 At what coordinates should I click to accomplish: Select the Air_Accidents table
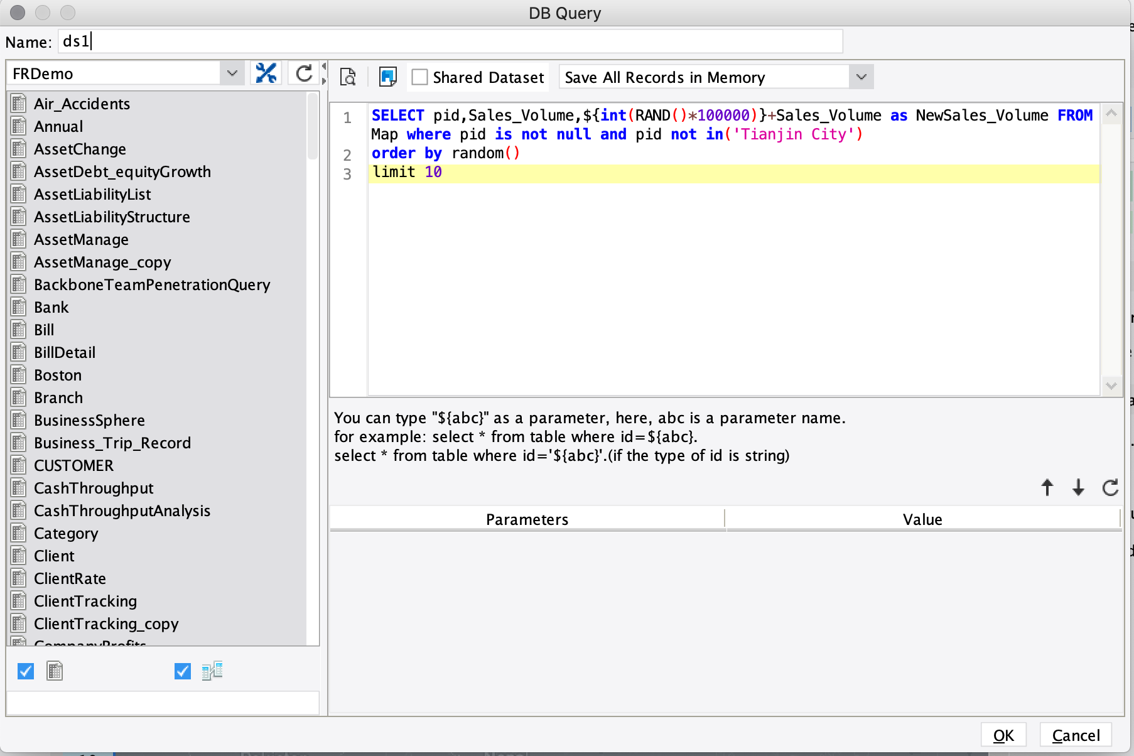82,104
